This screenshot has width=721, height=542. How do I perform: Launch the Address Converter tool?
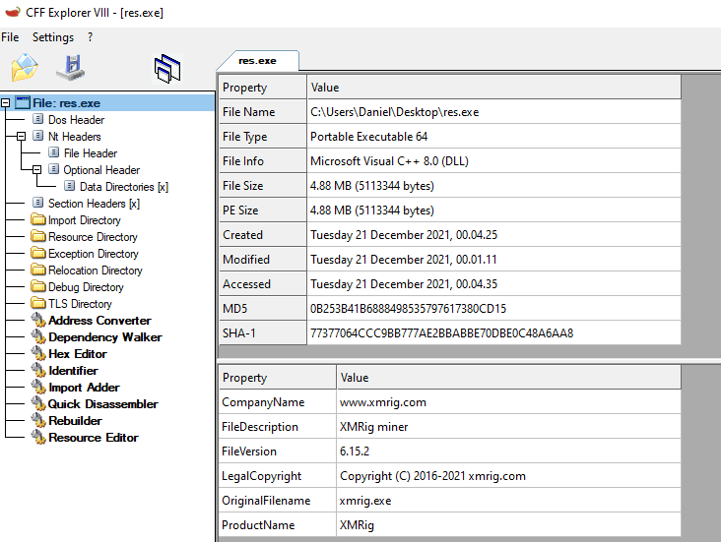[99, 321]
